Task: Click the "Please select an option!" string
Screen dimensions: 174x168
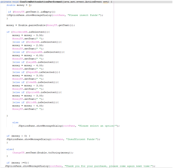Action: pos(97,126)
